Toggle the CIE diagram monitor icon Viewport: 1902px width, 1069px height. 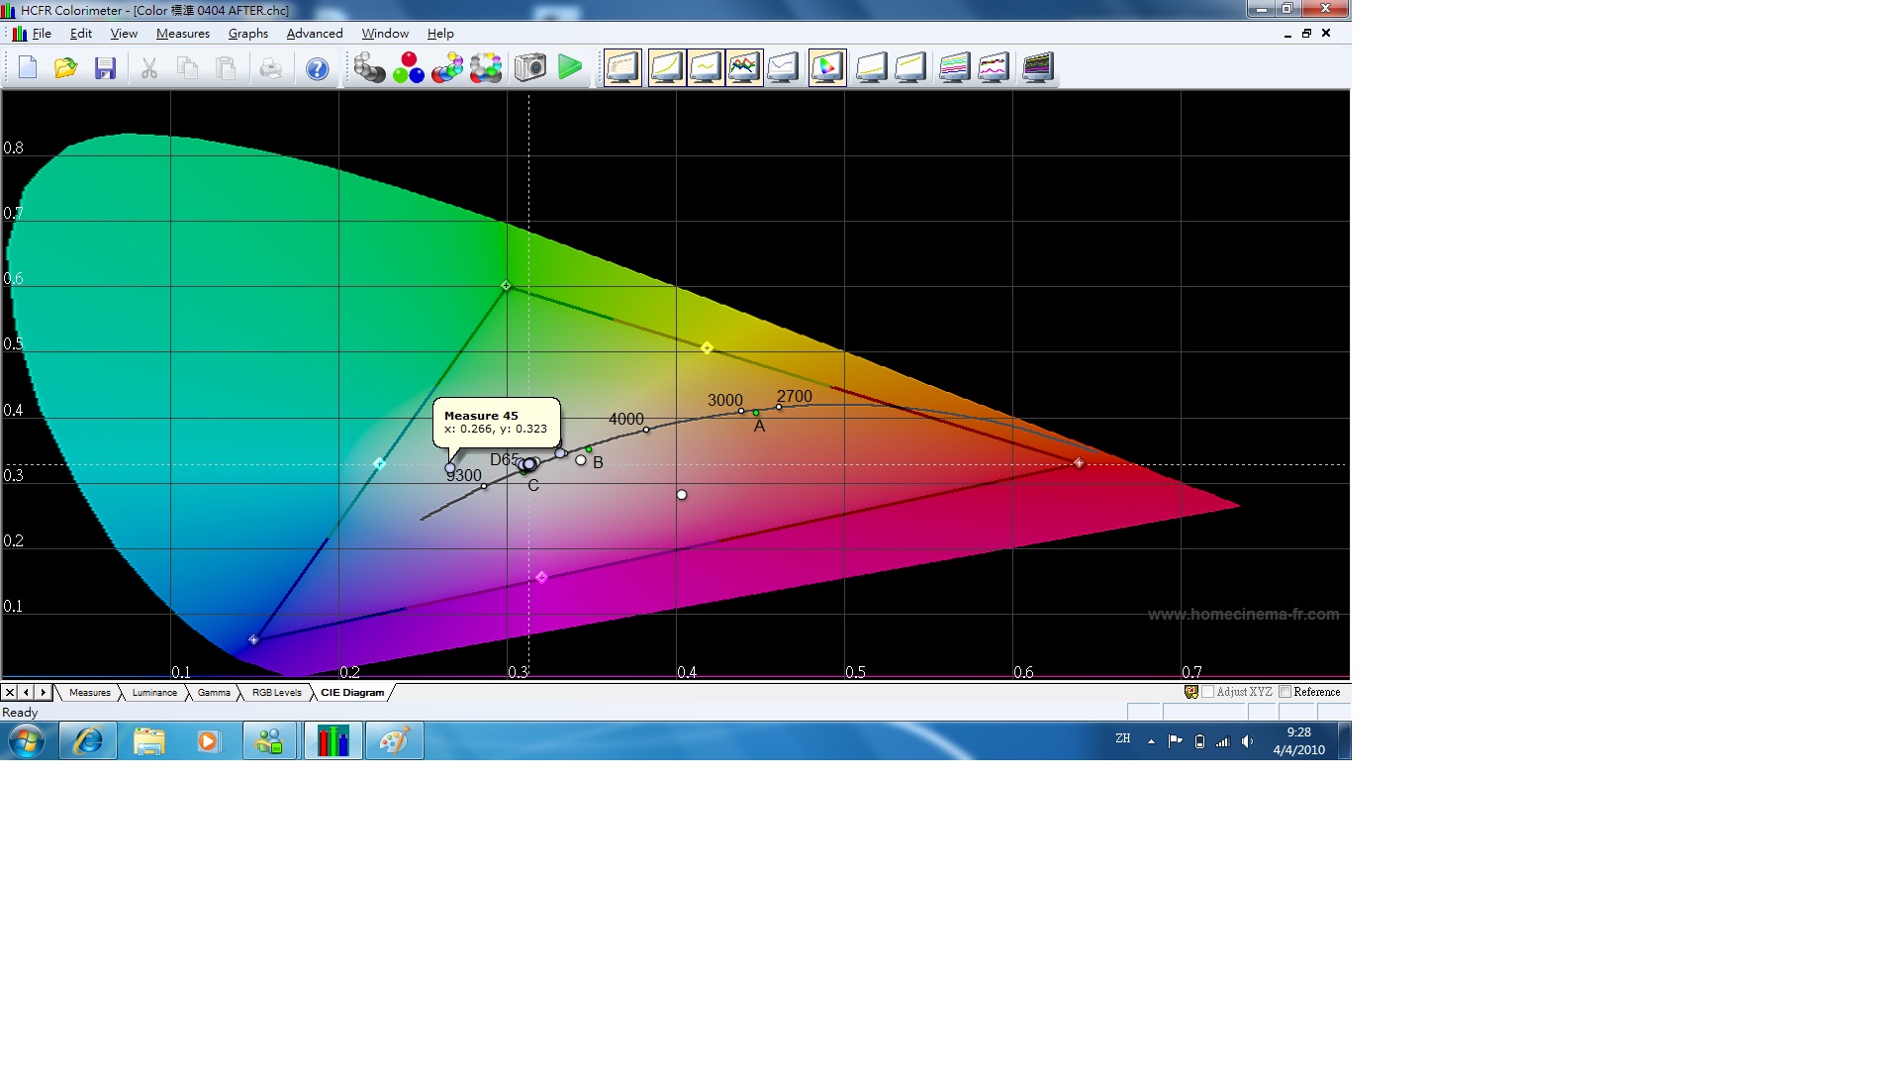[x=827, y=68]
